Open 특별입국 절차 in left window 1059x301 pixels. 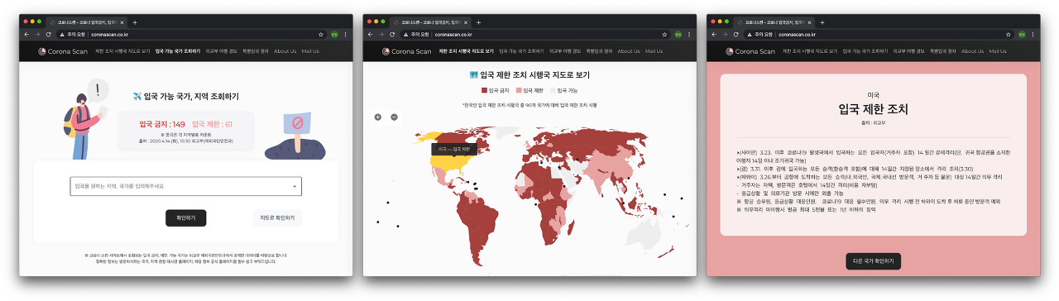tap(256, 51)
